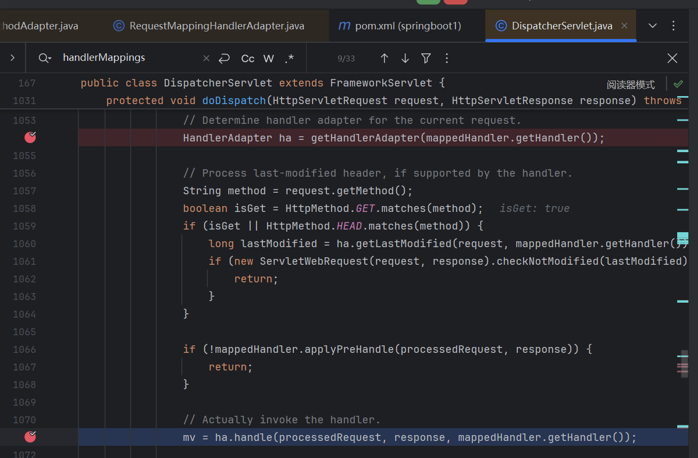Go to next search occurrence
Viewport: 698px width, 458px height.
click(405, 58)
